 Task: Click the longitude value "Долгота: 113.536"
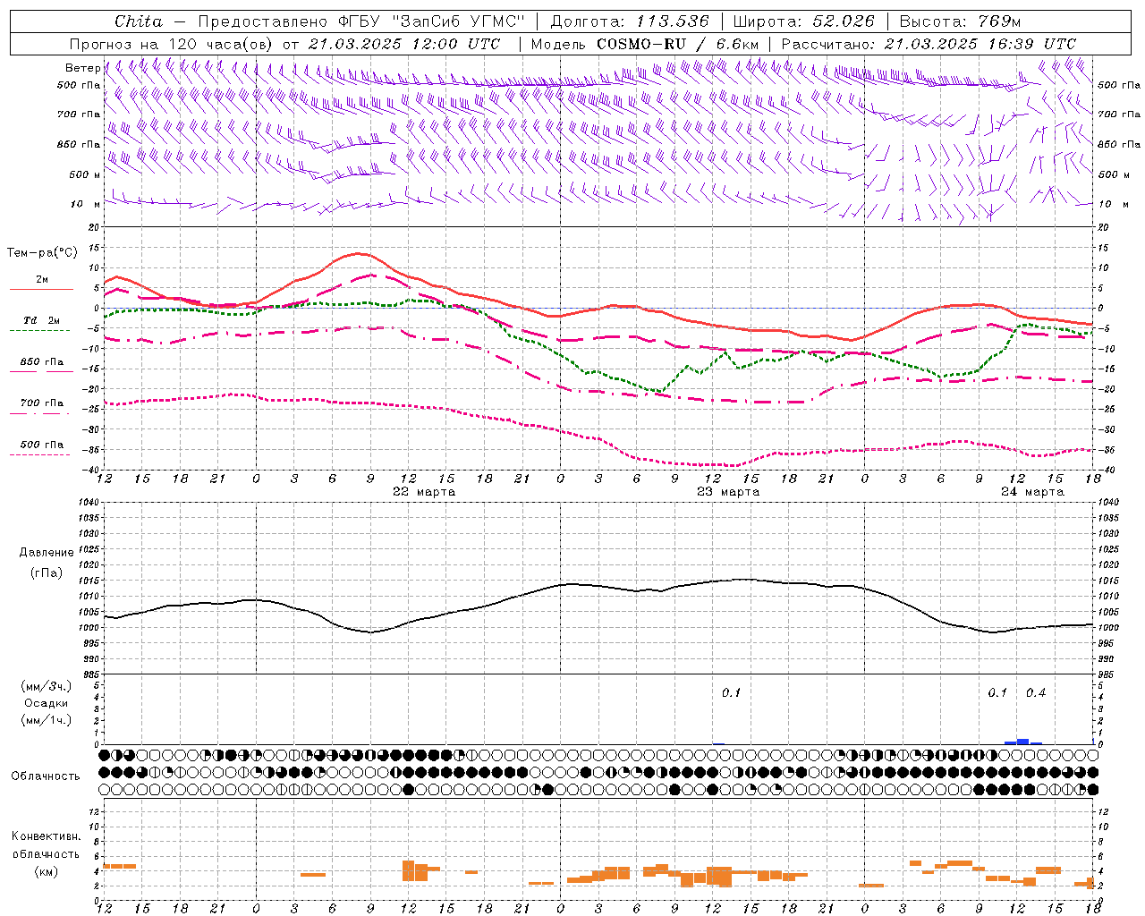tap(630, 21)
